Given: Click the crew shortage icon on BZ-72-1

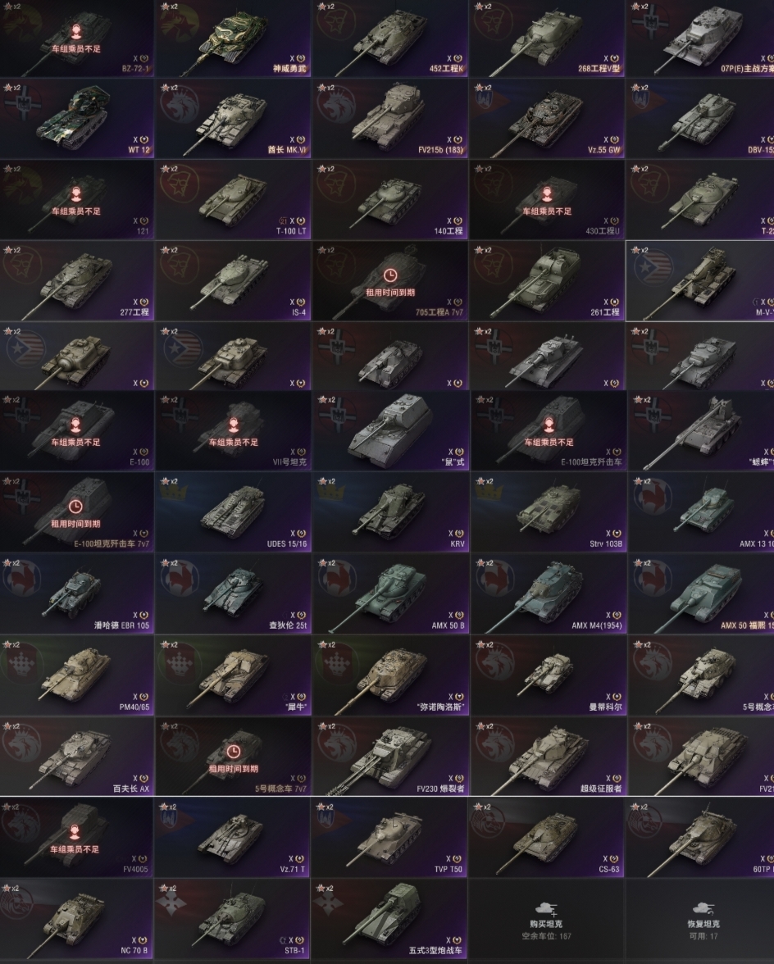Looking at the screenshot, I should click(75, 31).
